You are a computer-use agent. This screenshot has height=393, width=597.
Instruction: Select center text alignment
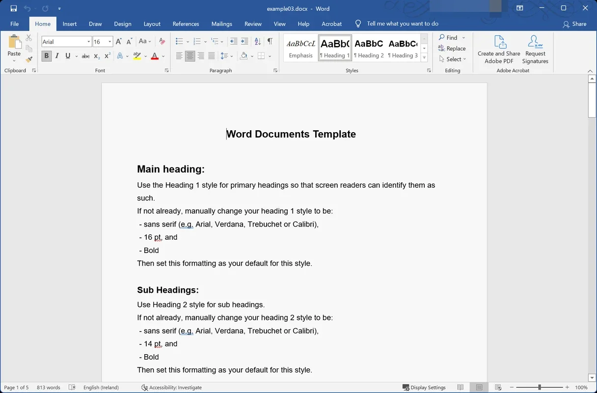tap(190, 56)
